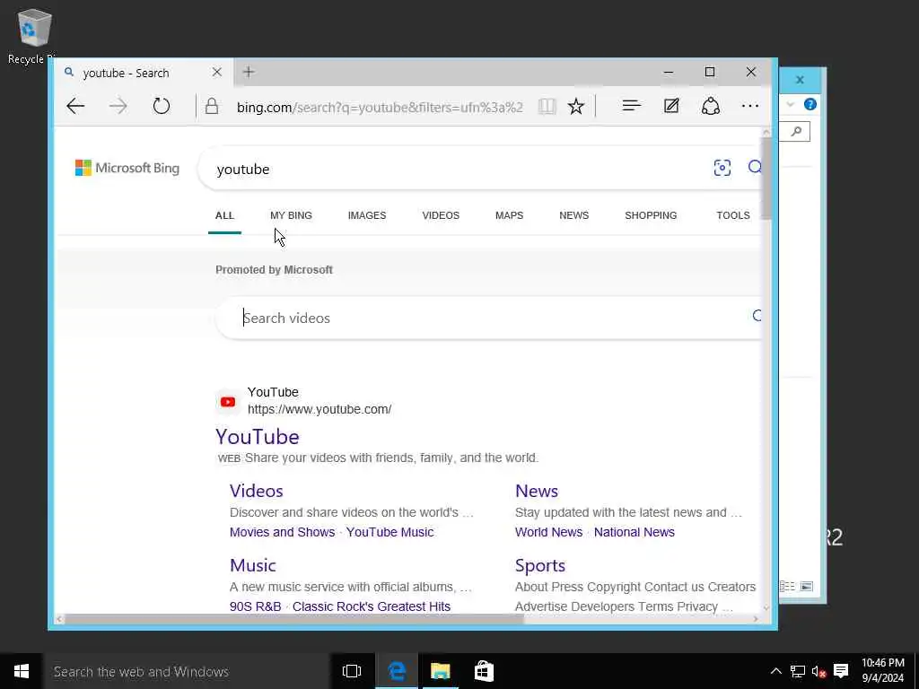
Task: Open the Windows Start menu
Action: coord(22,671)
